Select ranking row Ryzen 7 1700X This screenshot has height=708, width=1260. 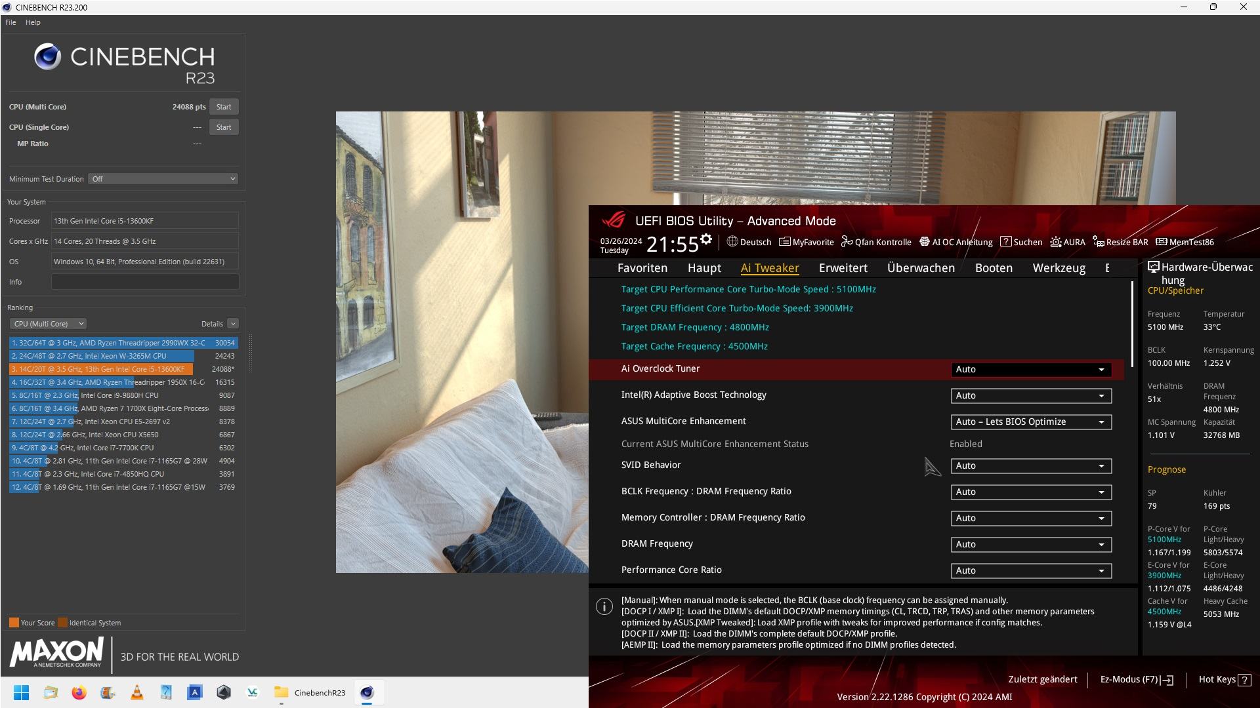[x=123, y=408]
